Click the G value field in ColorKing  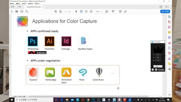point(158,57)
